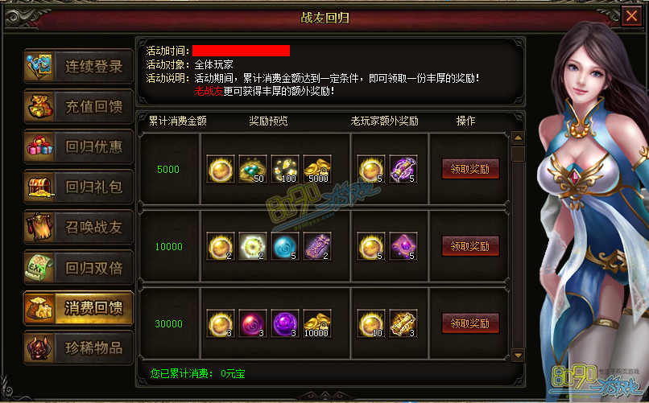Claim the 5000 tier reward
Image resolution: width=649 pixels, height=403 pixels.
(470, 169)
